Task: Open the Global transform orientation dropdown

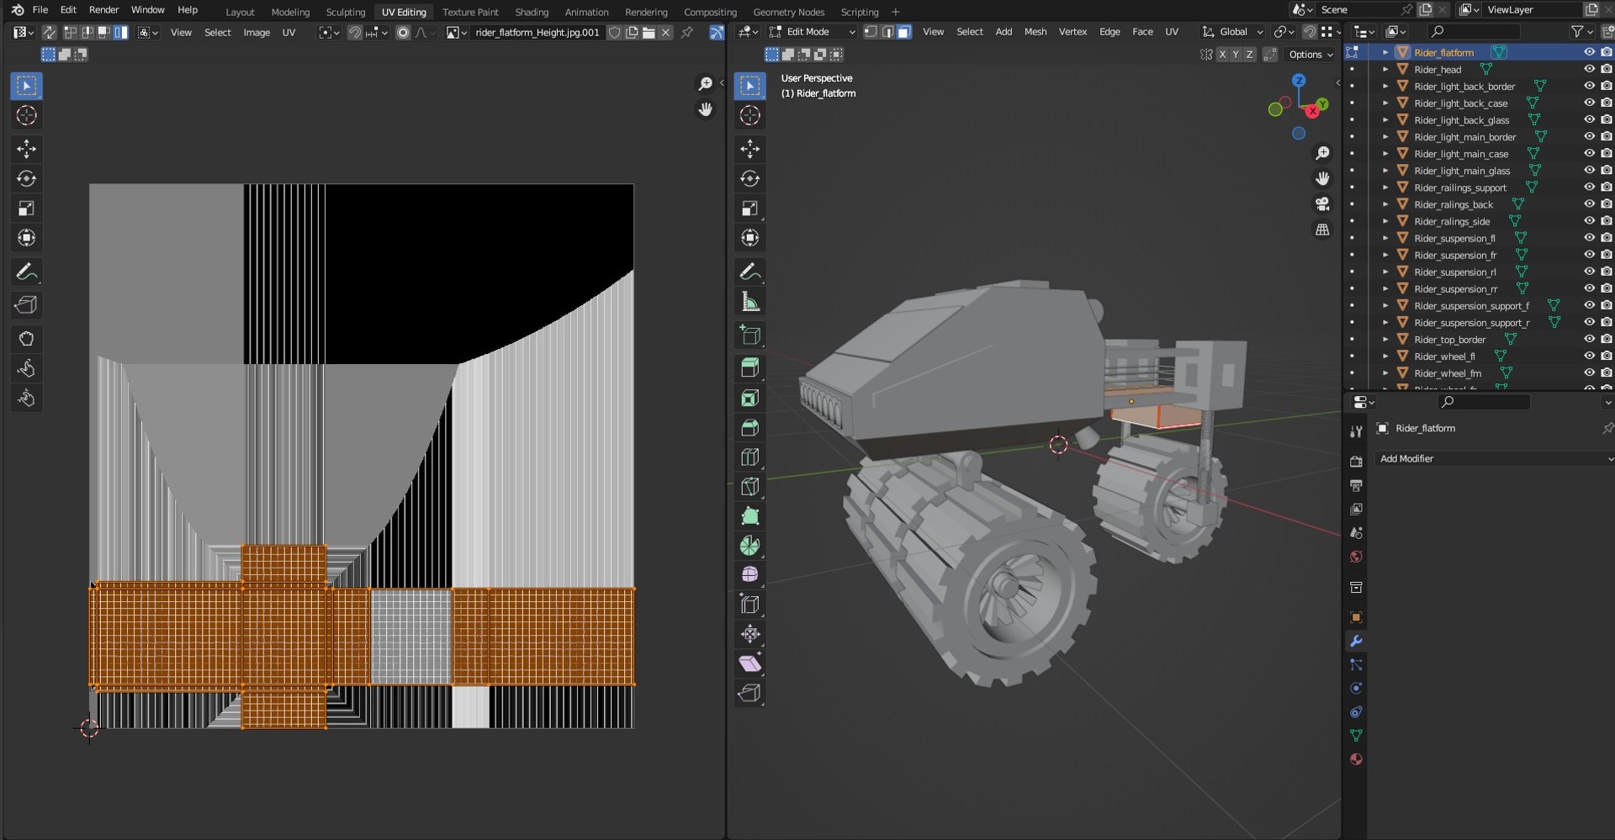Action: click(x=1232, y=32)
